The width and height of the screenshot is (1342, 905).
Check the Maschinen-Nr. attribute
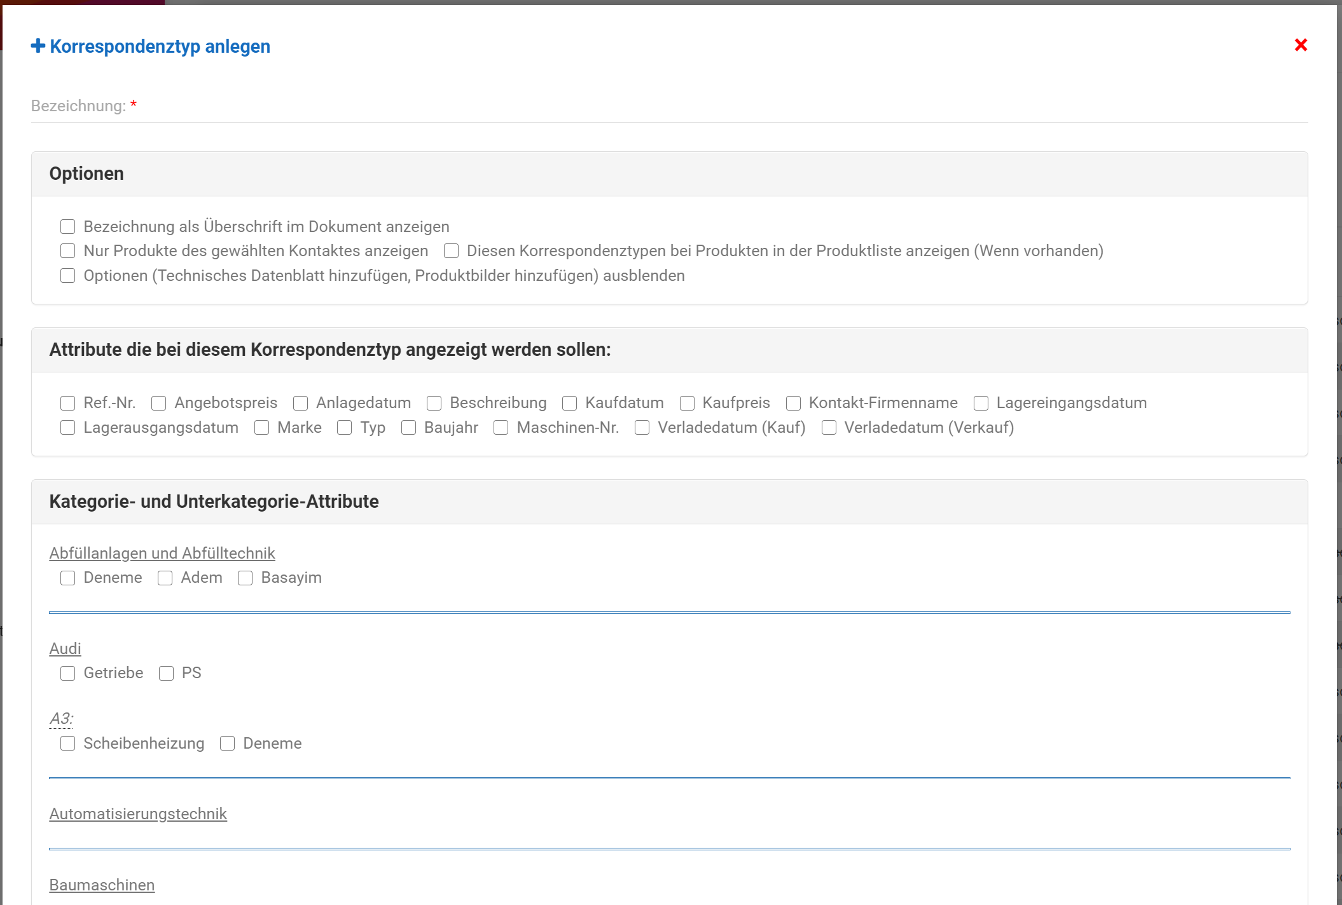[501, 428]
